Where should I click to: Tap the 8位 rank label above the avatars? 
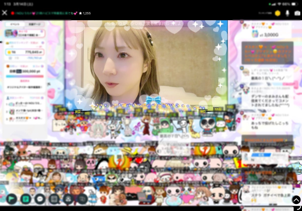78,111
